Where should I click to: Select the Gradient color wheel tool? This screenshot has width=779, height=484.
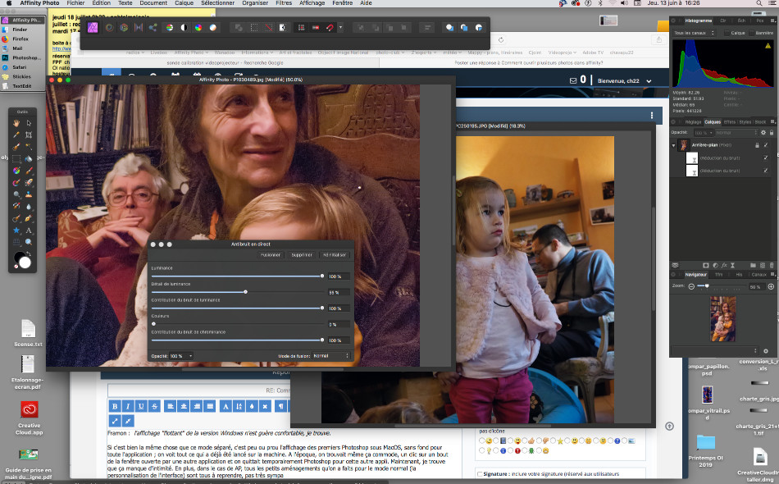[x=16, y=171]
